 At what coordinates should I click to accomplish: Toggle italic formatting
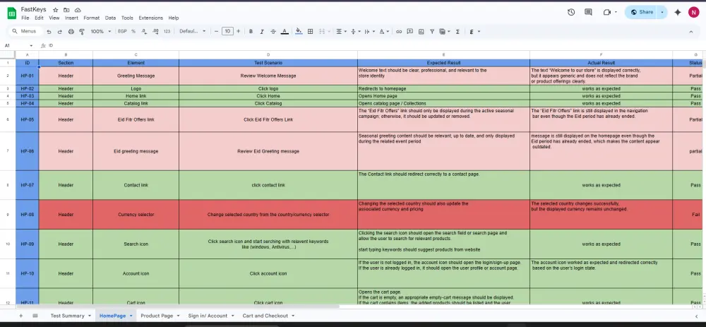262,32
